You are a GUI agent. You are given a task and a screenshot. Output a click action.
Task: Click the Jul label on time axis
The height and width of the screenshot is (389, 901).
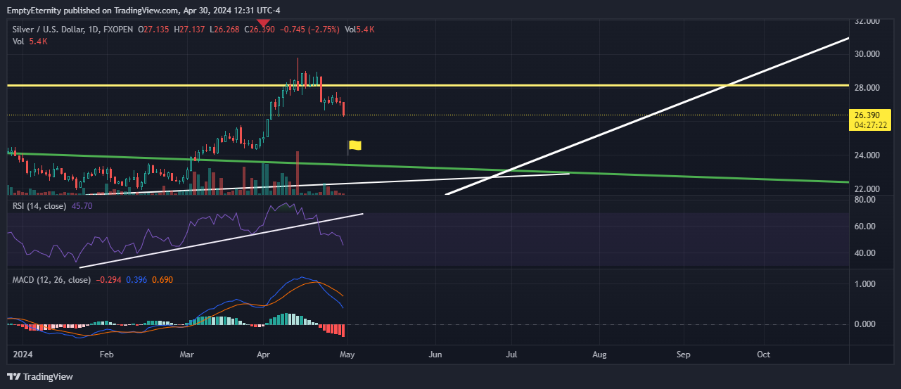[511, 354]
